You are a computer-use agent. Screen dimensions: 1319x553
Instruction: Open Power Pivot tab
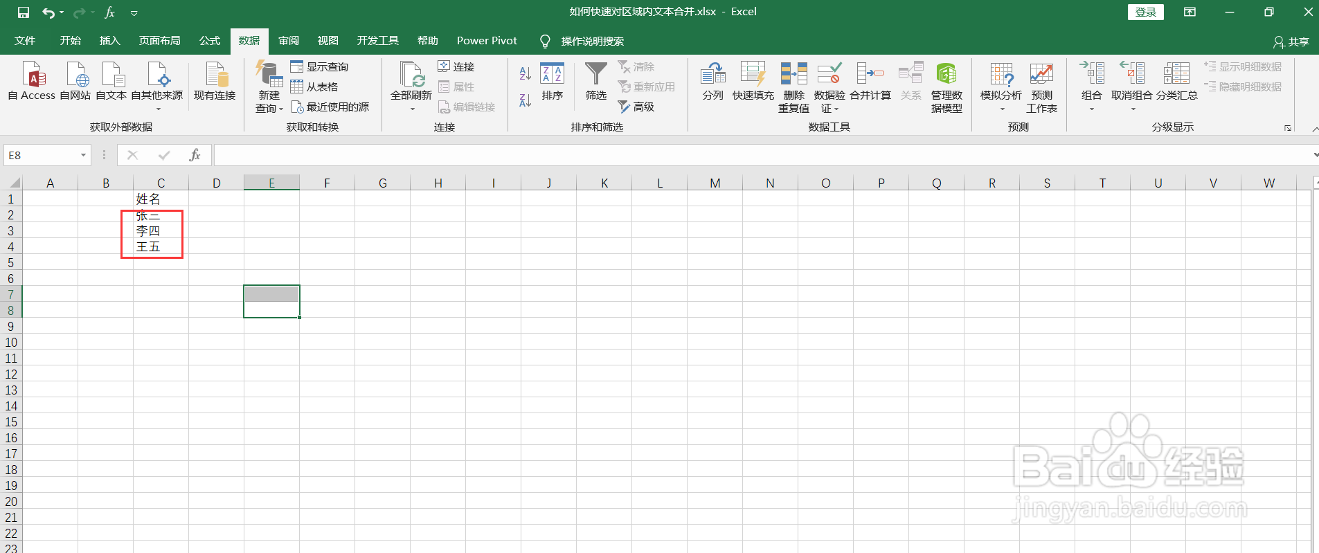click(487, 41)
